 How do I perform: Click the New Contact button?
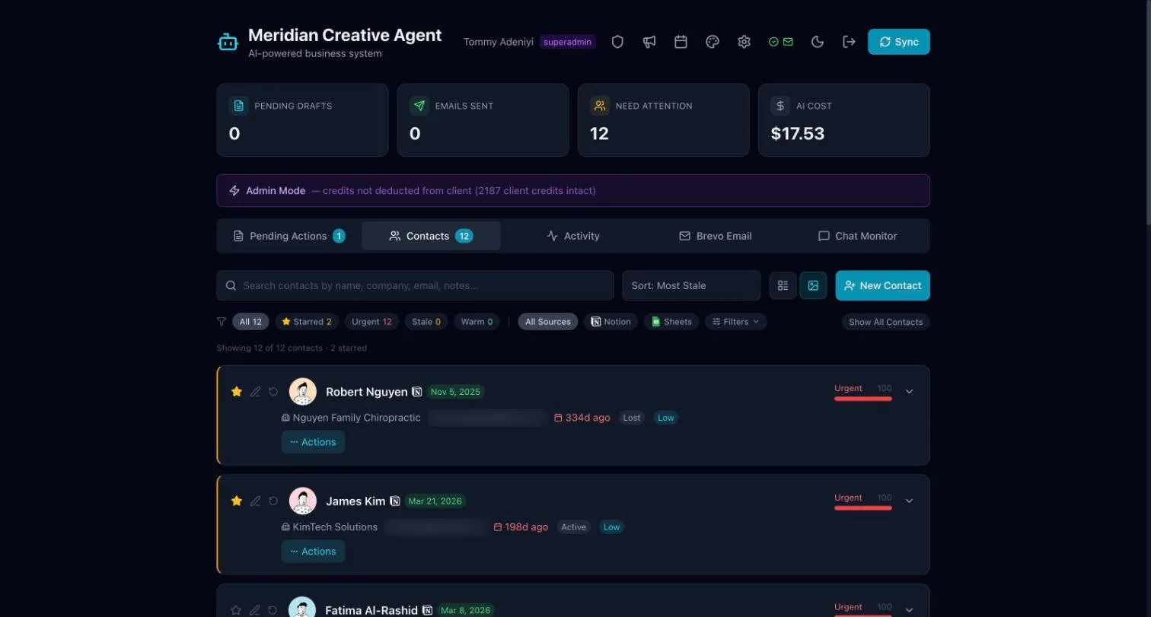pos(882,285)
